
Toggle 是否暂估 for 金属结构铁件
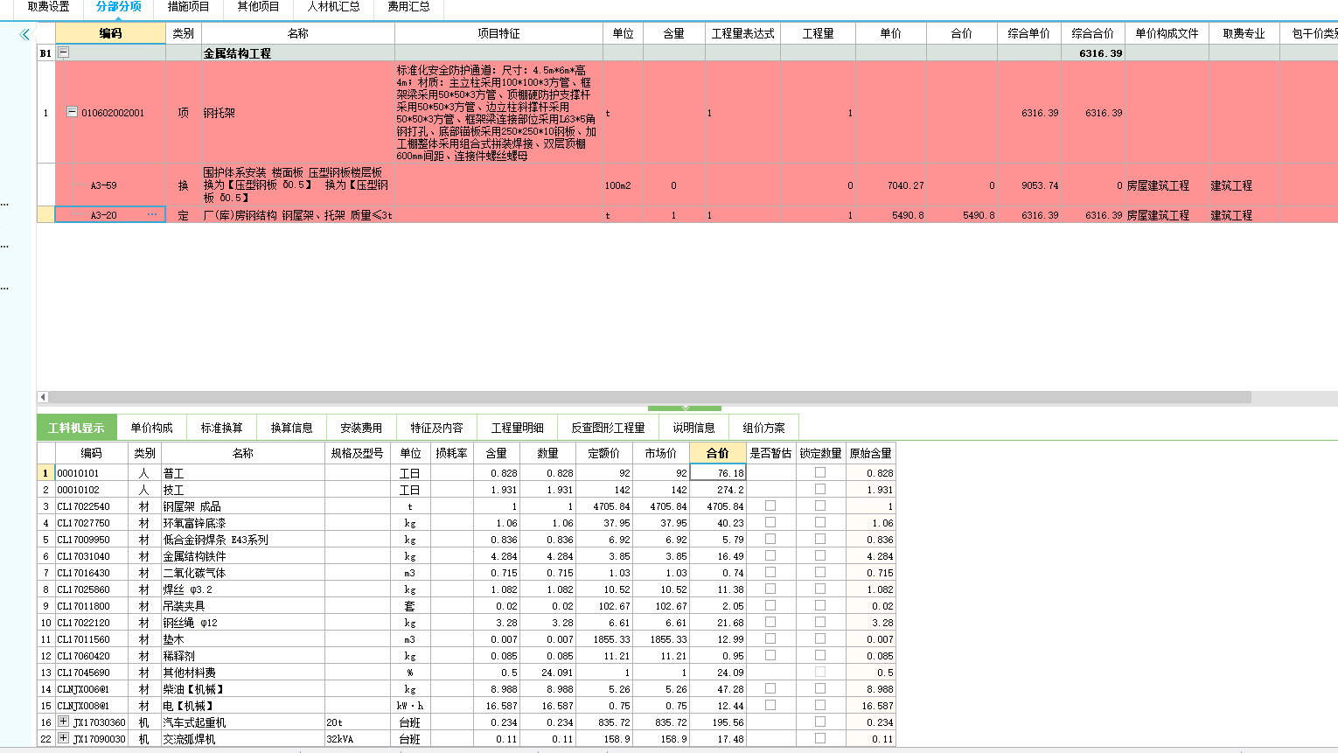pyautogui.click(x=770, y=555)
